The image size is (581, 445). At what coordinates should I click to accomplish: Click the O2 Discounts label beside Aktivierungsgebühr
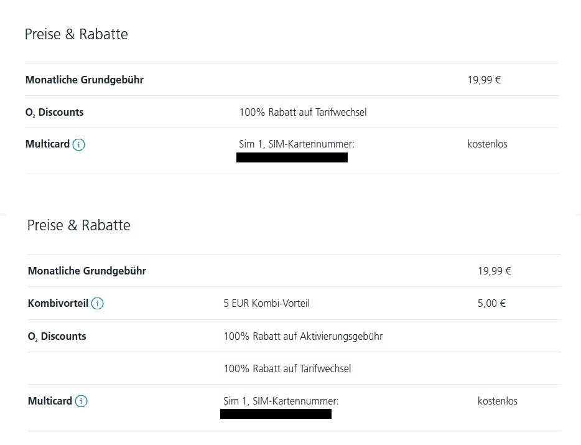[x=57, y=336]
